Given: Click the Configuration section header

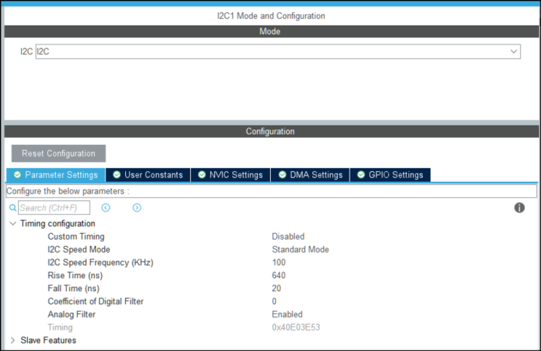Looking at the screenshot, I should tap(271, 132).
